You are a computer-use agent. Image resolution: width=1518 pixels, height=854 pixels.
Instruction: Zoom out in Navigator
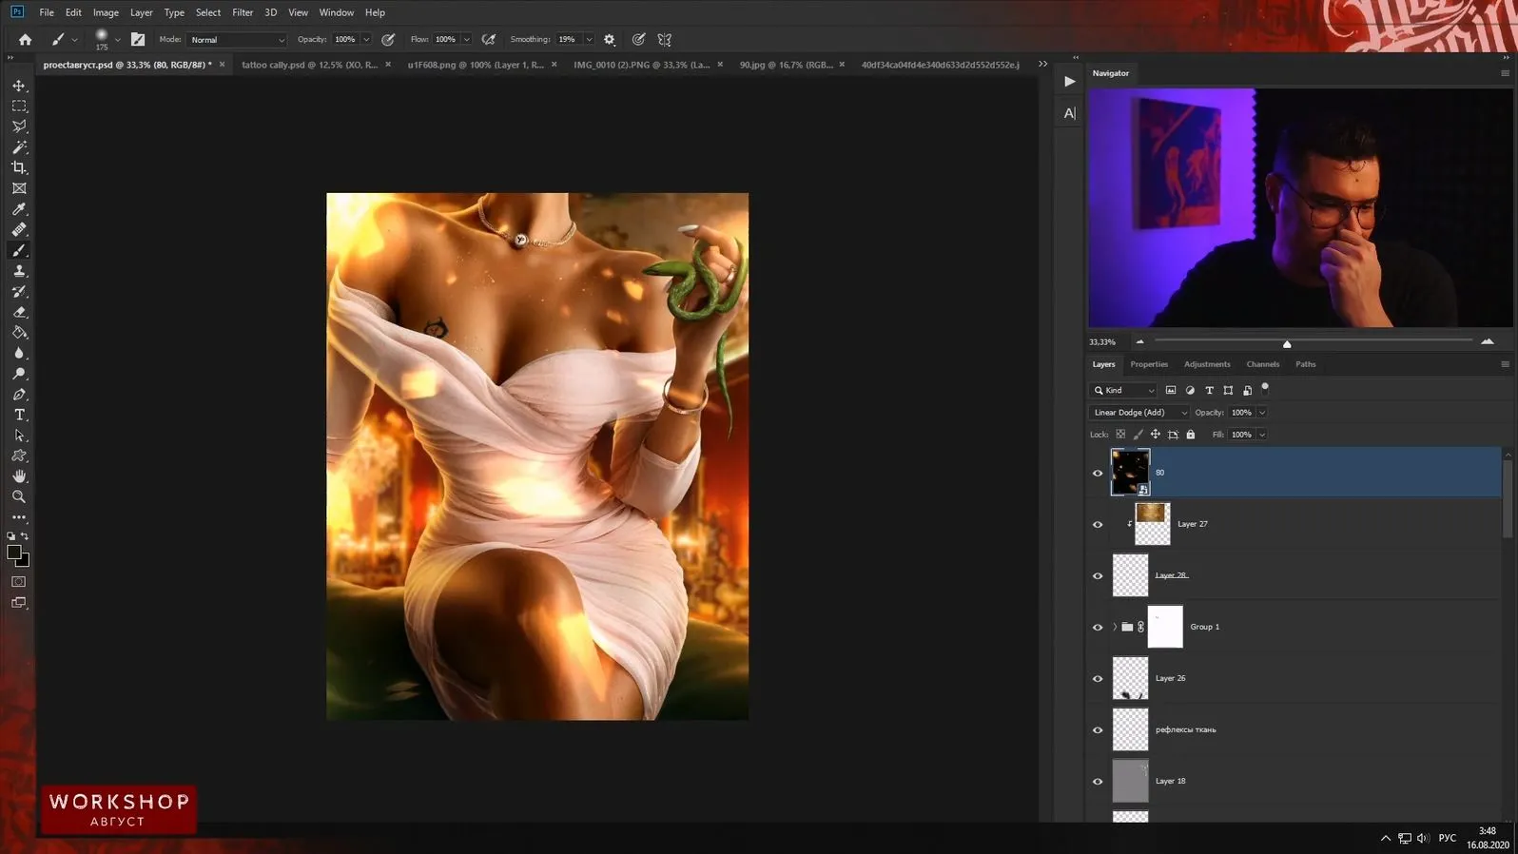click(x=1139, y=341)
